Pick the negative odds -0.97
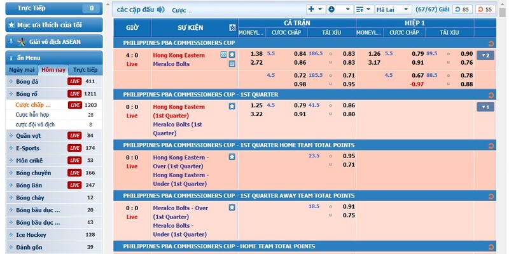Image resolution: width=509 pixels, height=254 pixels. click(x=416, y=84)
